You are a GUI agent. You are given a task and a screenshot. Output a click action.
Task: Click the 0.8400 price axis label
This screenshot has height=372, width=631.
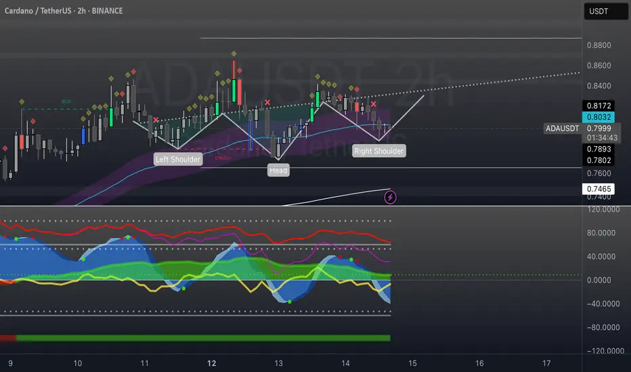[x=599, y=86]
